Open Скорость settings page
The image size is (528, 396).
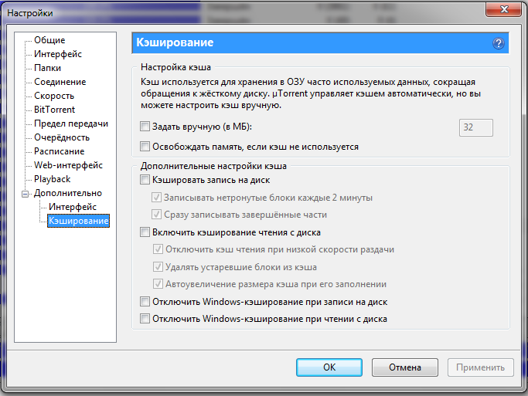click(54, 96)
